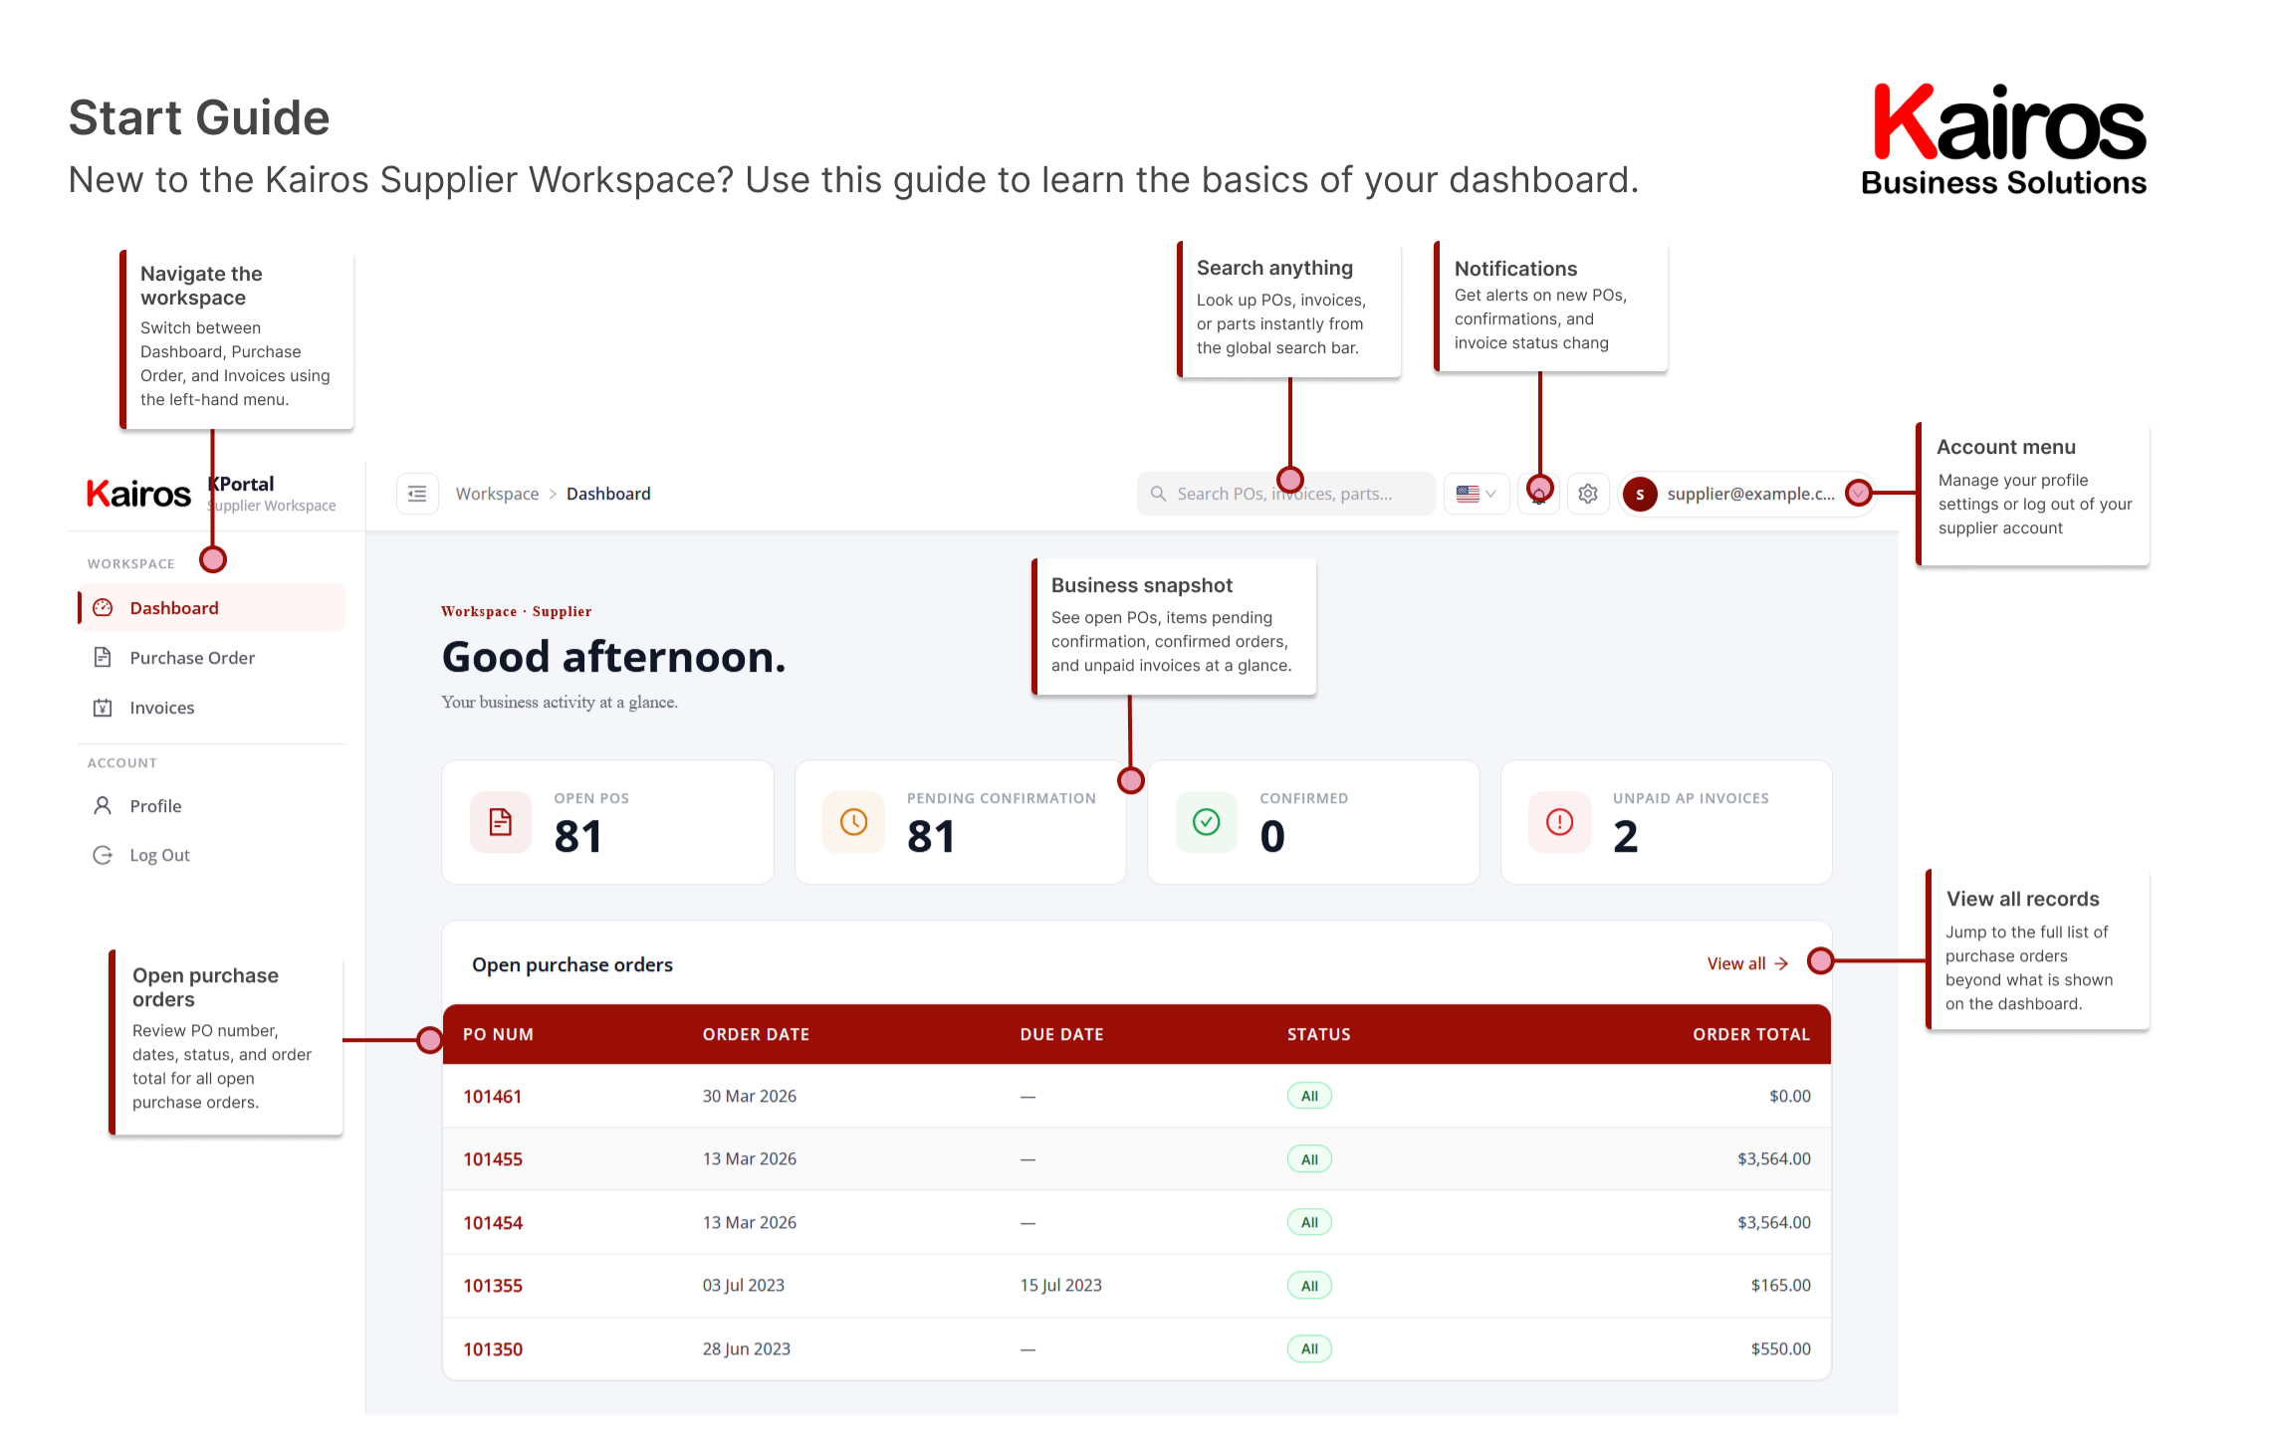
Task: Click the Dashboard breadcrumb
Action: click(608, 494)
